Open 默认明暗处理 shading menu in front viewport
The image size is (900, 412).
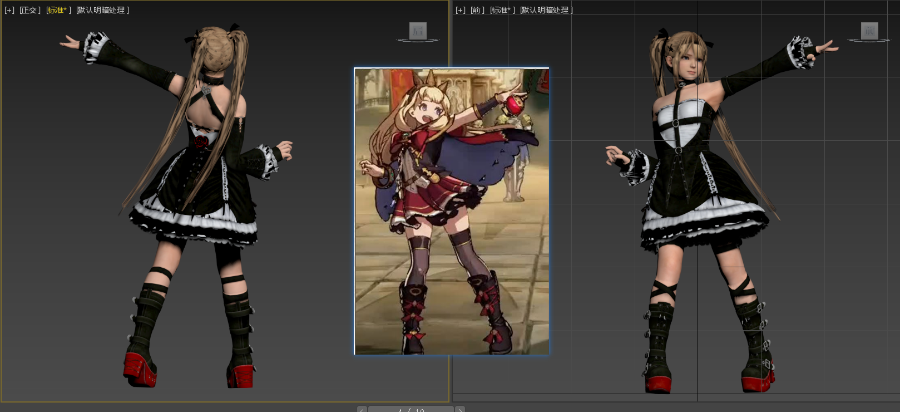547,10
